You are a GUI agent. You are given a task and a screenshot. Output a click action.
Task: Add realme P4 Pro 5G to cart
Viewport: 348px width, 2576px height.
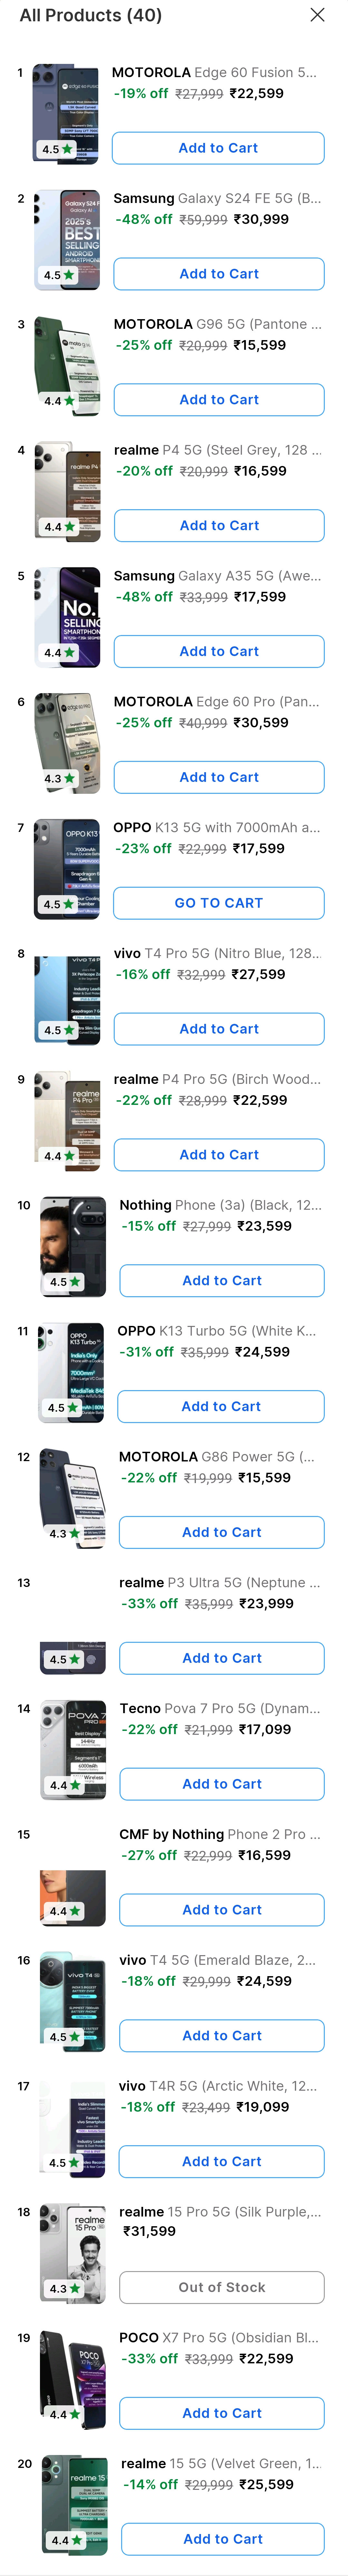[x=218, y=1155]
